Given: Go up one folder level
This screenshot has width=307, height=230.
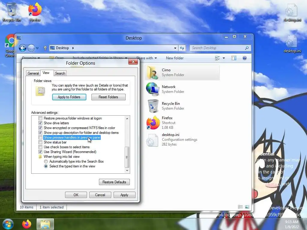Looking at the screenshot, I should 45,48.
